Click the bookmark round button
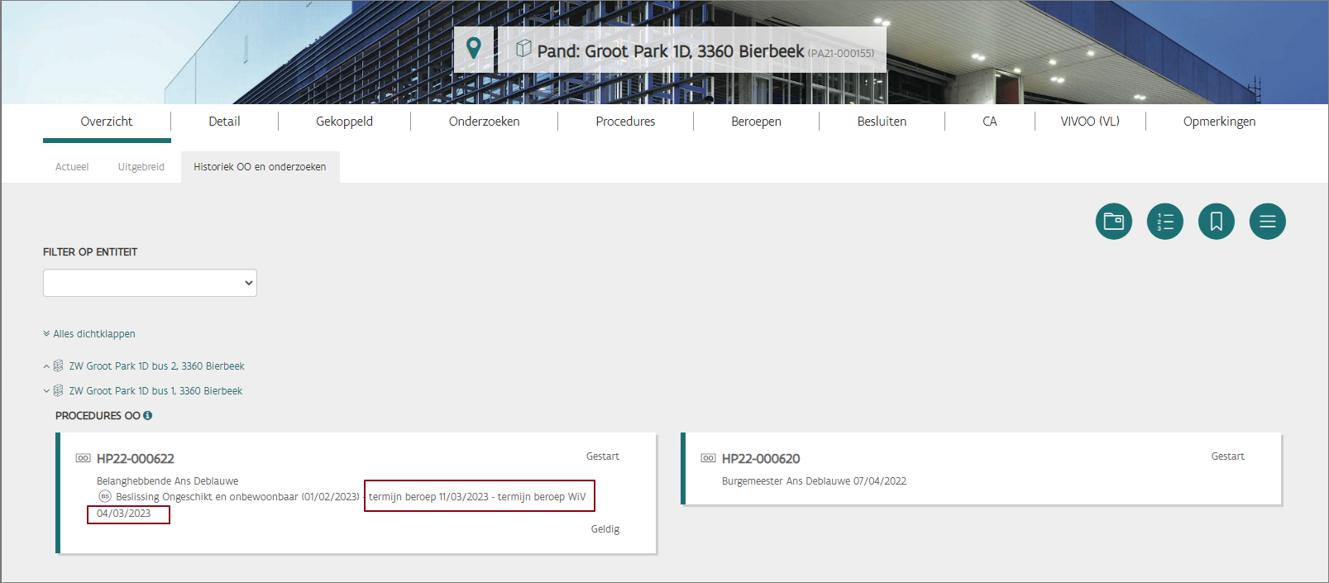This screenshot has width=1329, height=583. click(1216, 222)
